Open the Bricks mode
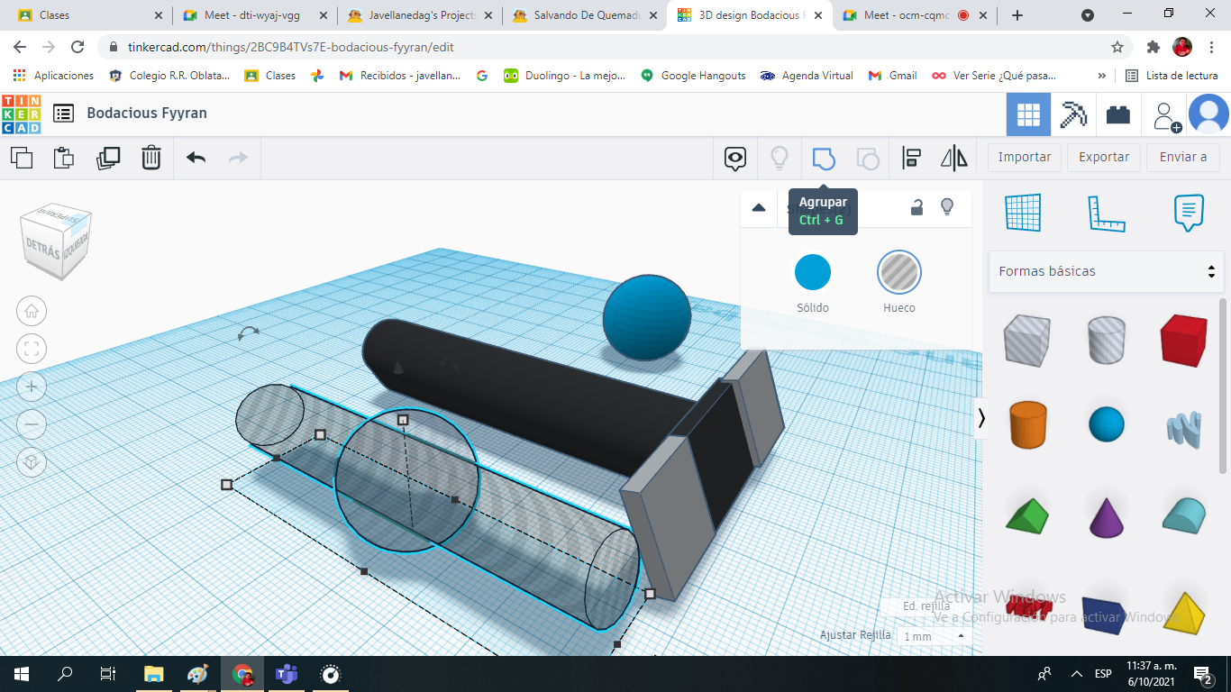This screenshot has height=692, width=1231. point(1118,114)
